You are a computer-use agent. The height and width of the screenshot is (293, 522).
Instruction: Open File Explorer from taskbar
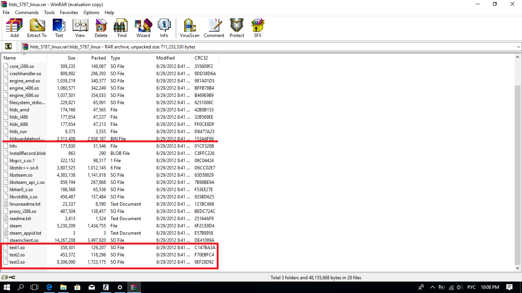point(63,287)
